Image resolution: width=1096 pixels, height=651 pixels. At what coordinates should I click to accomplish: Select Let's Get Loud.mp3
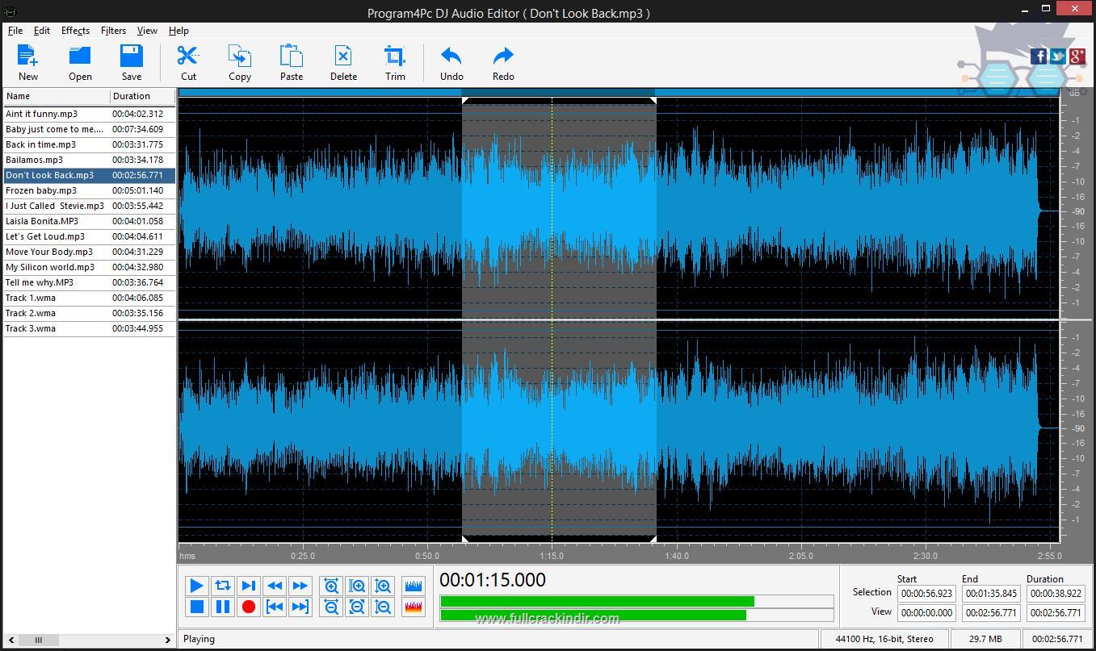89,236
